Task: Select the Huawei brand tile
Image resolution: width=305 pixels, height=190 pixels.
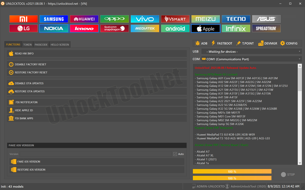Action: (x=84, y=19)
